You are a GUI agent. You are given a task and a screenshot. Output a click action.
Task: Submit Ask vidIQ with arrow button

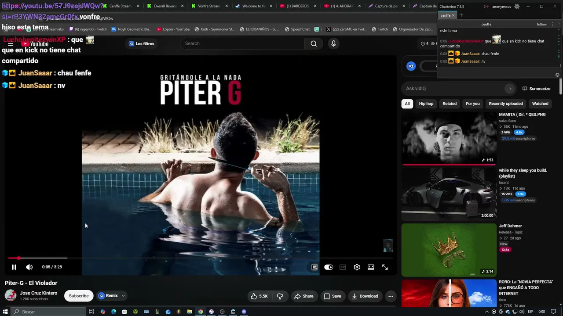pos(510,89)
